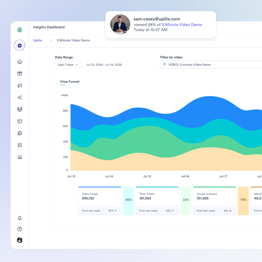The image size is (262, 262).
Task: Open the Last 7 days dropdown
Action: pyautogui.click(x=68, y=65)
